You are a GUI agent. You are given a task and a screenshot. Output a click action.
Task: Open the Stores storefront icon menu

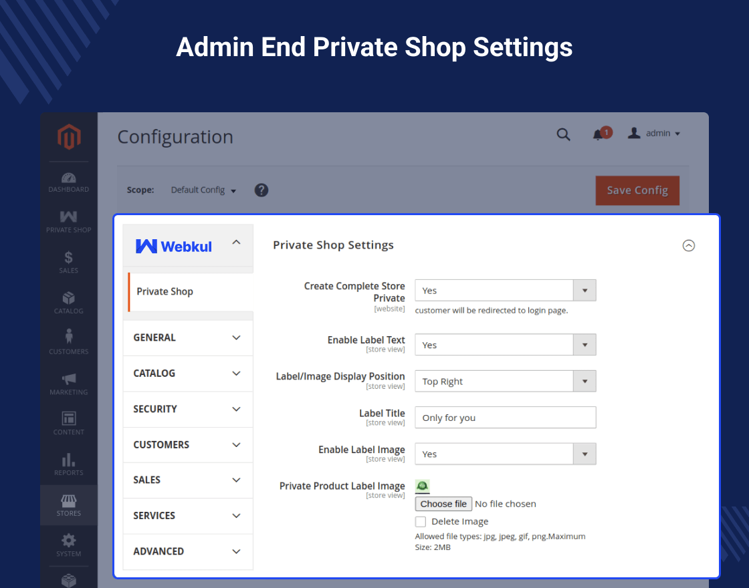[x=68, y=505]
